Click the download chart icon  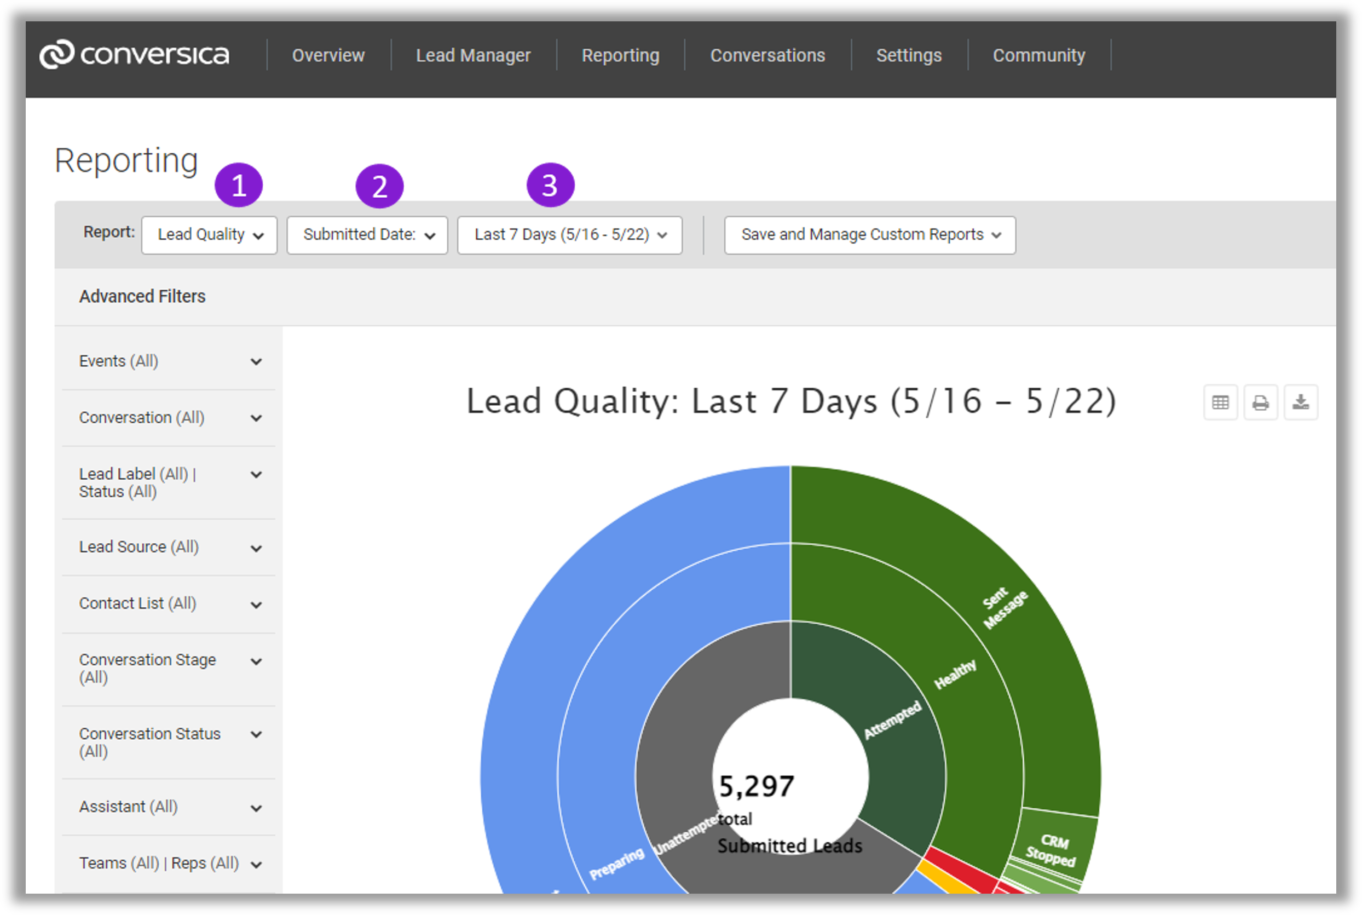pyautogui.click(x=1301, y=402)
